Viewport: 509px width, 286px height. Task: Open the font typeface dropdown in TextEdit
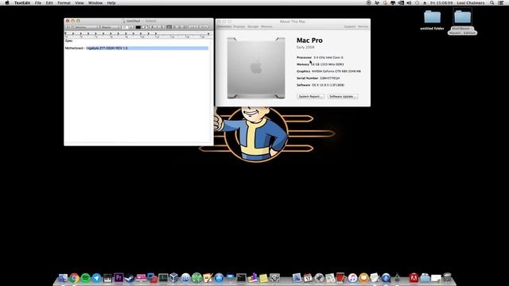(111, 27)
